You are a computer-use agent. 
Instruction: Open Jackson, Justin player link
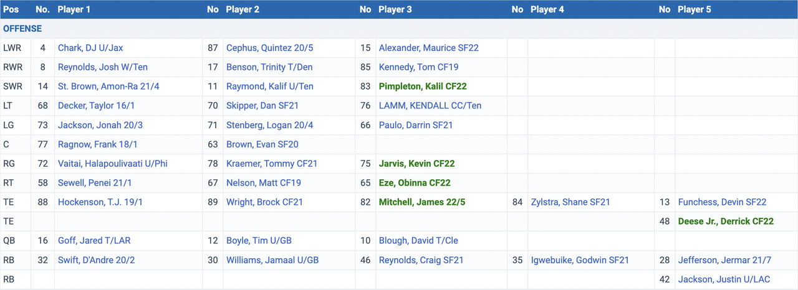coord(723,279)
